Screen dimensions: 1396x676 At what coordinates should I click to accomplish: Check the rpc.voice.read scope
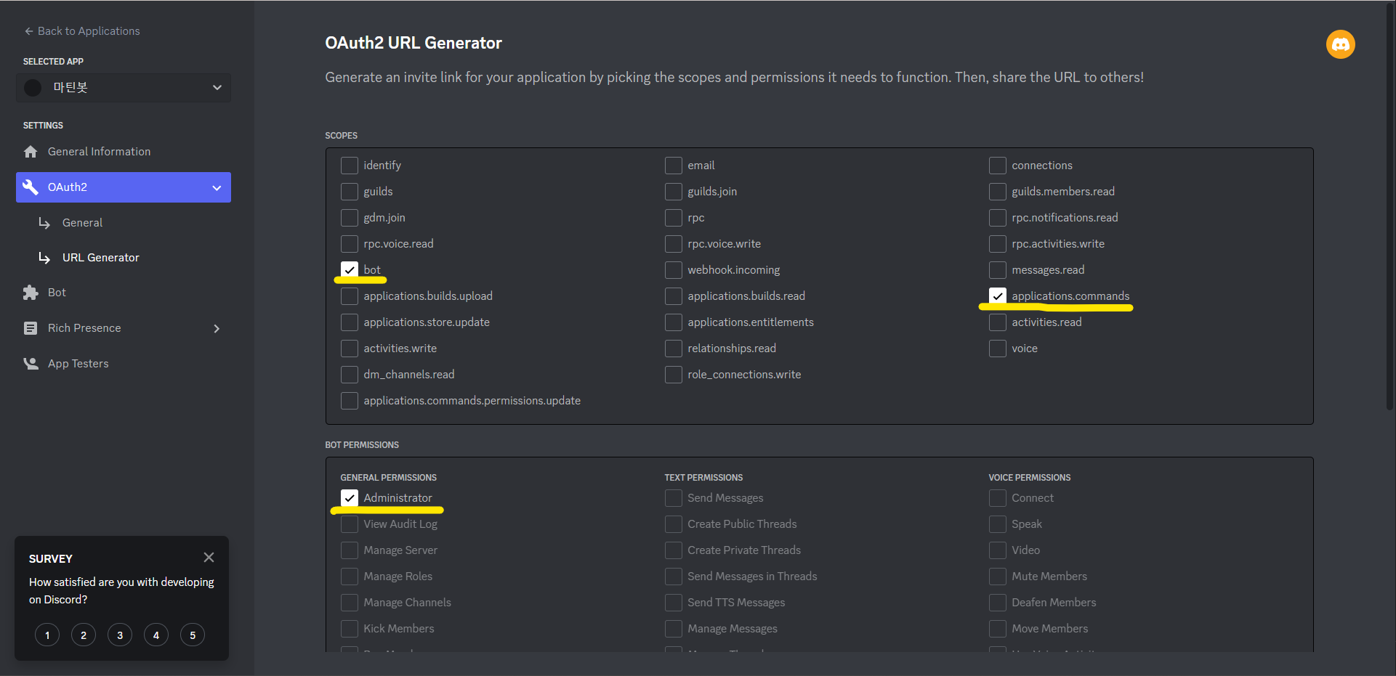(x=350, y=244)
